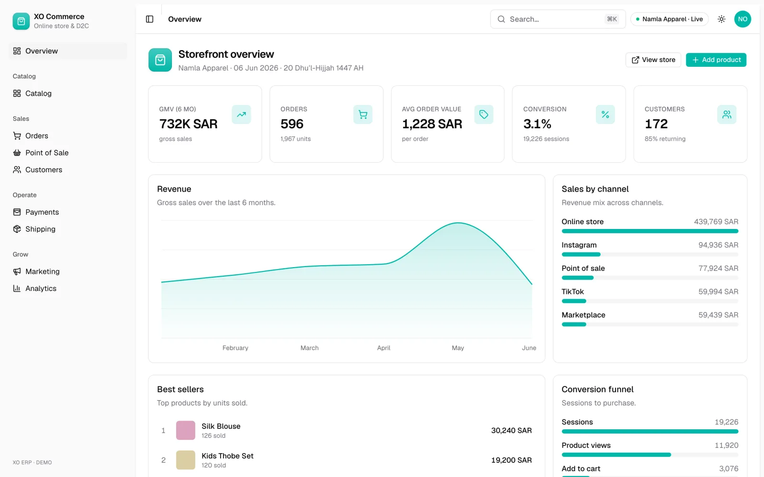Click the 94,936 SAR Instagram amount
The width and height of the screenshot is (764, 477).
point(718,245)
